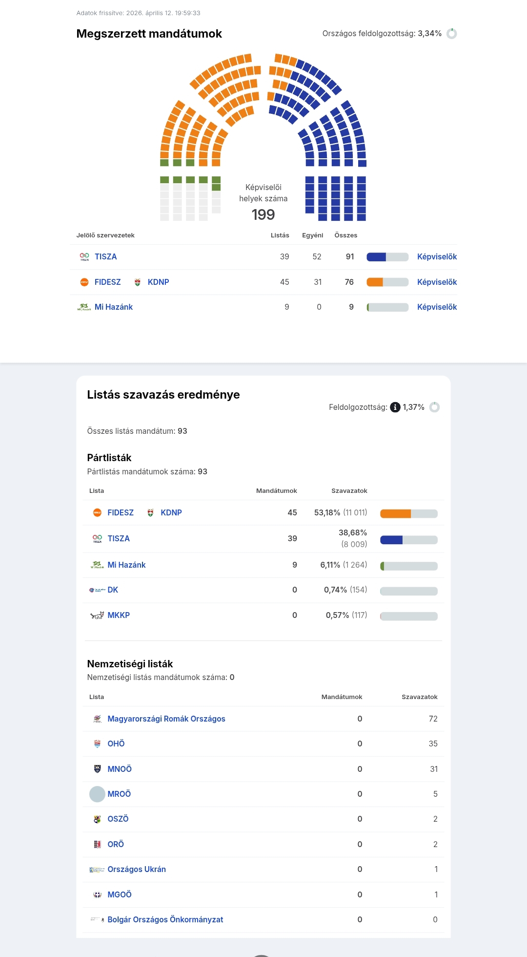The width and height of the screenshot is (527, 957).
Task: Click the DK party logo
Action: pyautogui.click(x=97, y=590)
